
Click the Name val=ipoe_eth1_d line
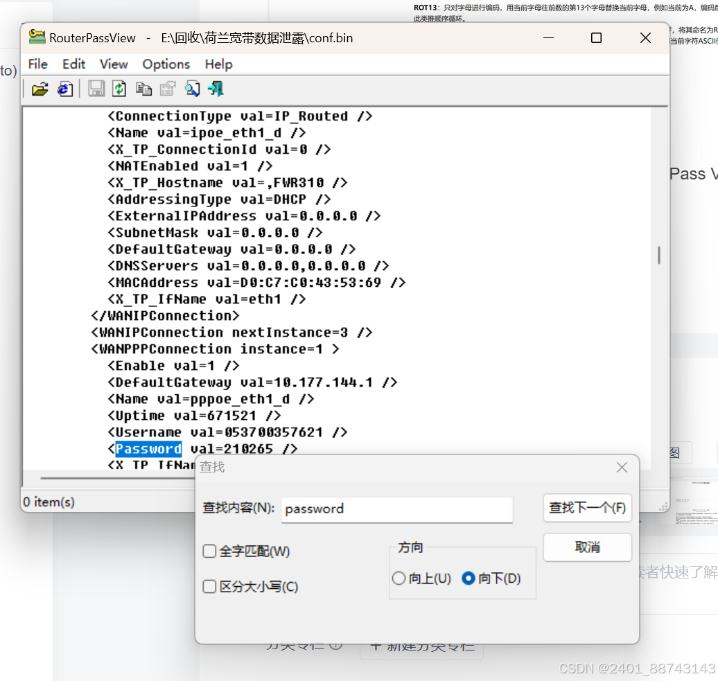[207, 133]
